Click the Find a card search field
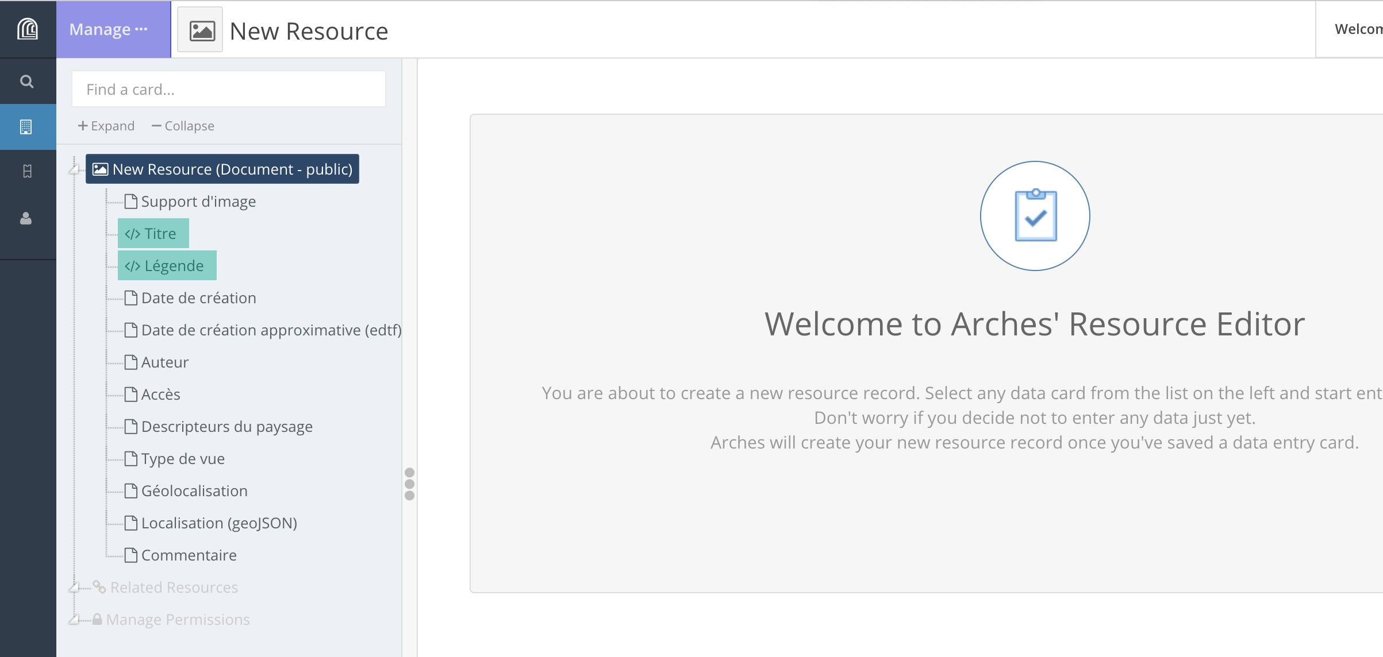The image size is (1383, 657). (x=228, y=89)
